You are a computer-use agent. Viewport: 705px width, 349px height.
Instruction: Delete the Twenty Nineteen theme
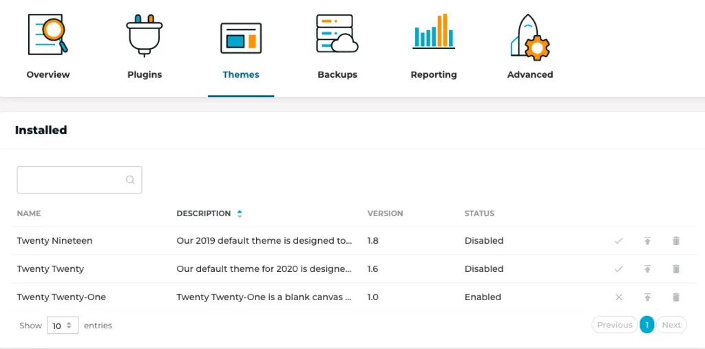coord(676,241)
